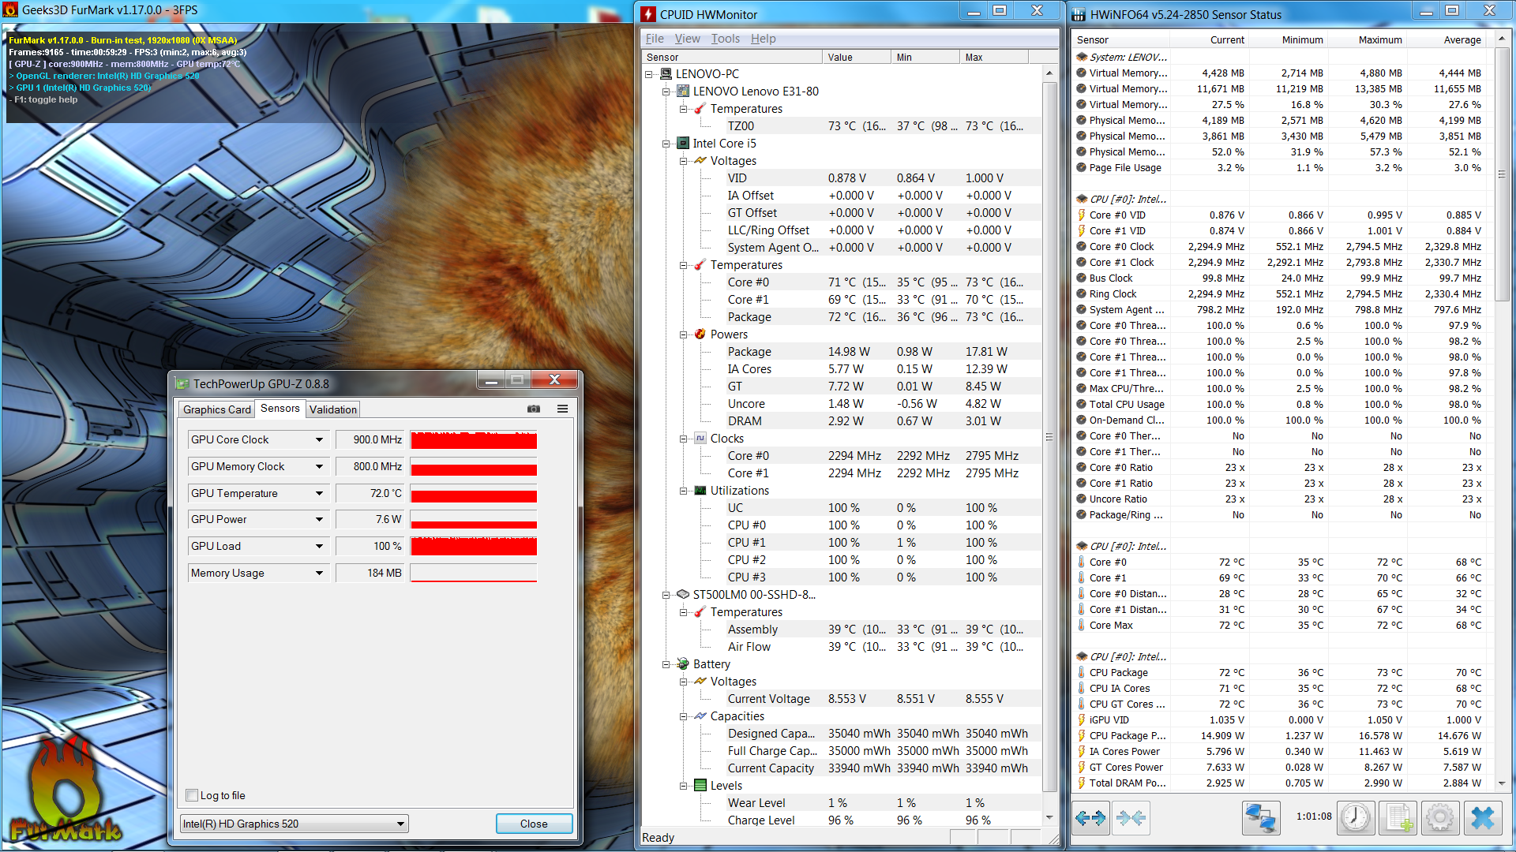Screen dimensions: 1516x852
Task: Click HWiNFO logging spreadsheet icon
Action: [1398, 818]
